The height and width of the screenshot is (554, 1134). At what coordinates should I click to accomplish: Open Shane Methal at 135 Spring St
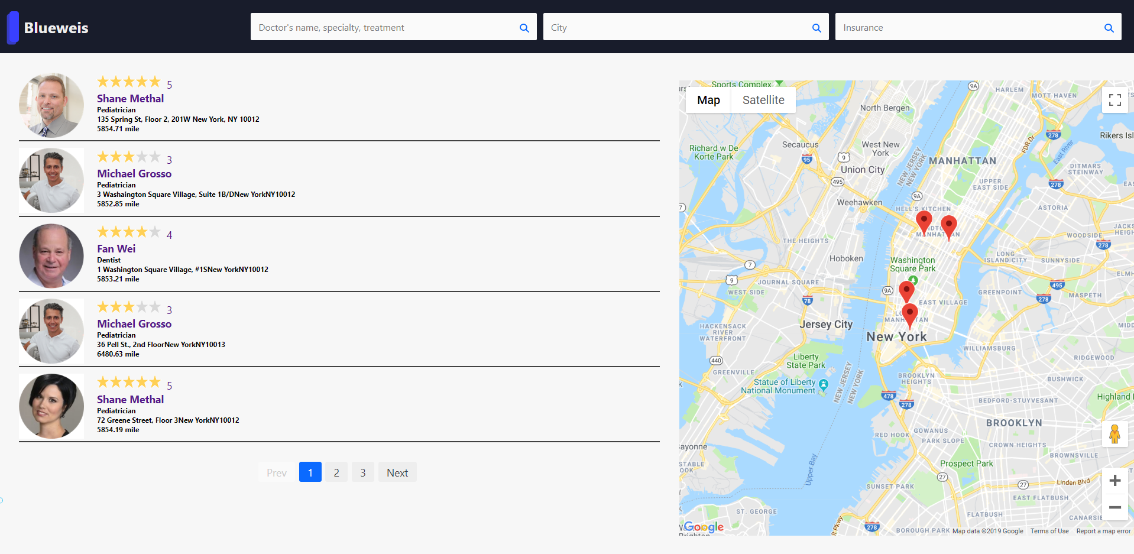point(130,99)
